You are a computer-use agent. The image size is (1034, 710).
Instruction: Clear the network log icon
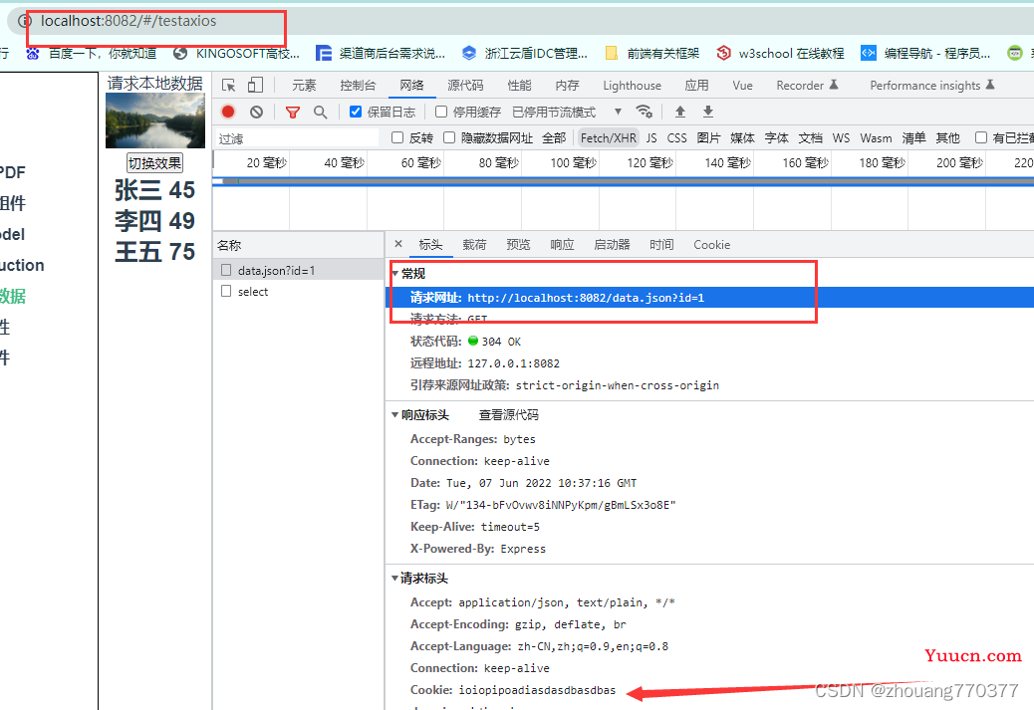257,113
